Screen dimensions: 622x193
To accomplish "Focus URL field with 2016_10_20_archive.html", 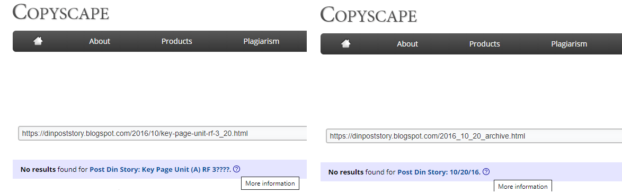I will point(474,136).
